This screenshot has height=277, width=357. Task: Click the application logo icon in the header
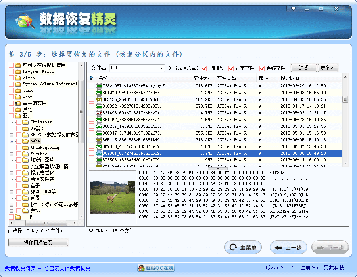25,22
